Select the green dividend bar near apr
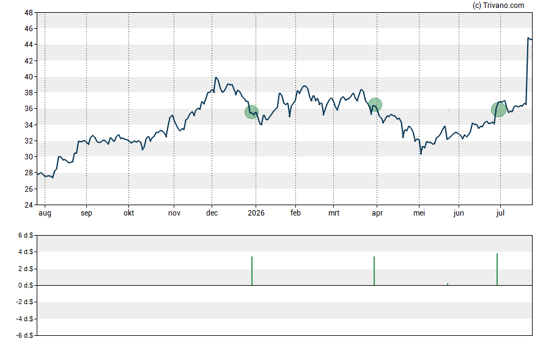 click(374, 271)
